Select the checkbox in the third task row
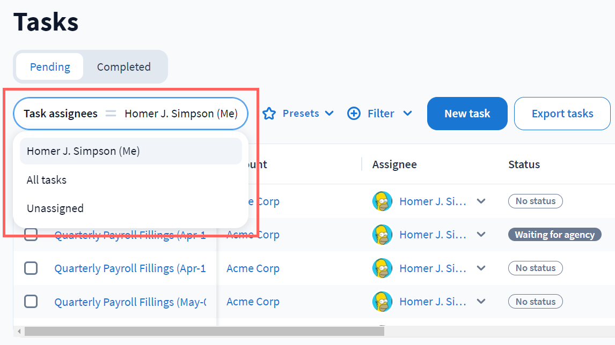615x345 pixels. 31,268
